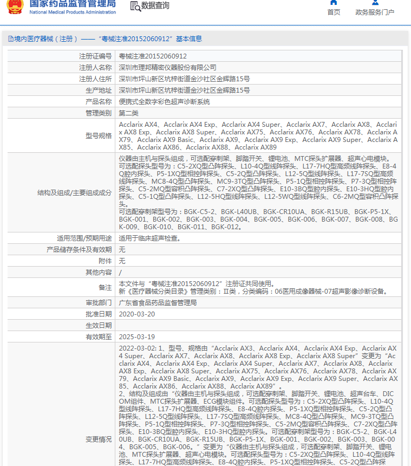Image resolution: width=411 pixels, height=466 pixels.
Task: Click the national emblem logo
Action: point(15,7)
